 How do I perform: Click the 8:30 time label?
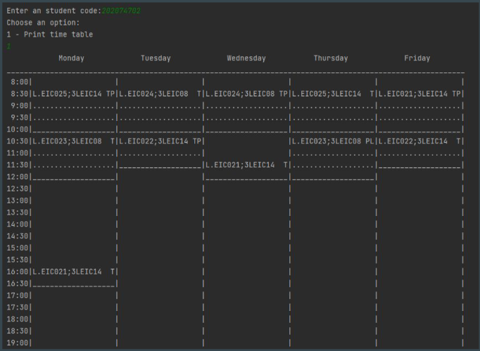pos(19,94)
